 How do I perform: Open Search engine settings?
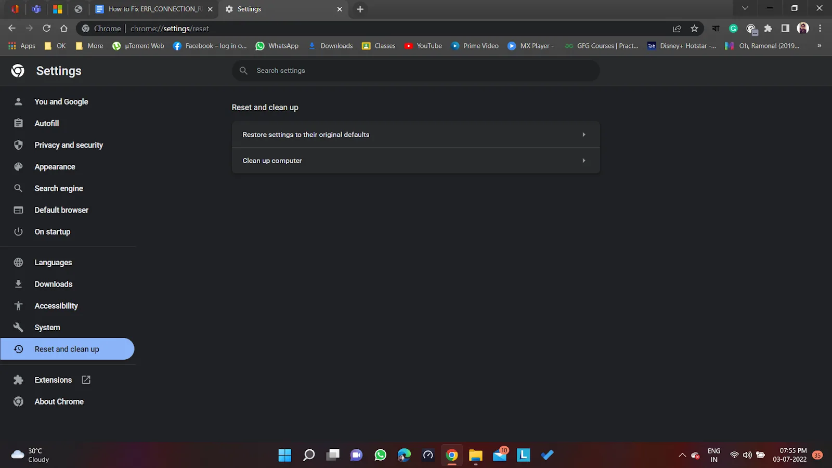59,189
